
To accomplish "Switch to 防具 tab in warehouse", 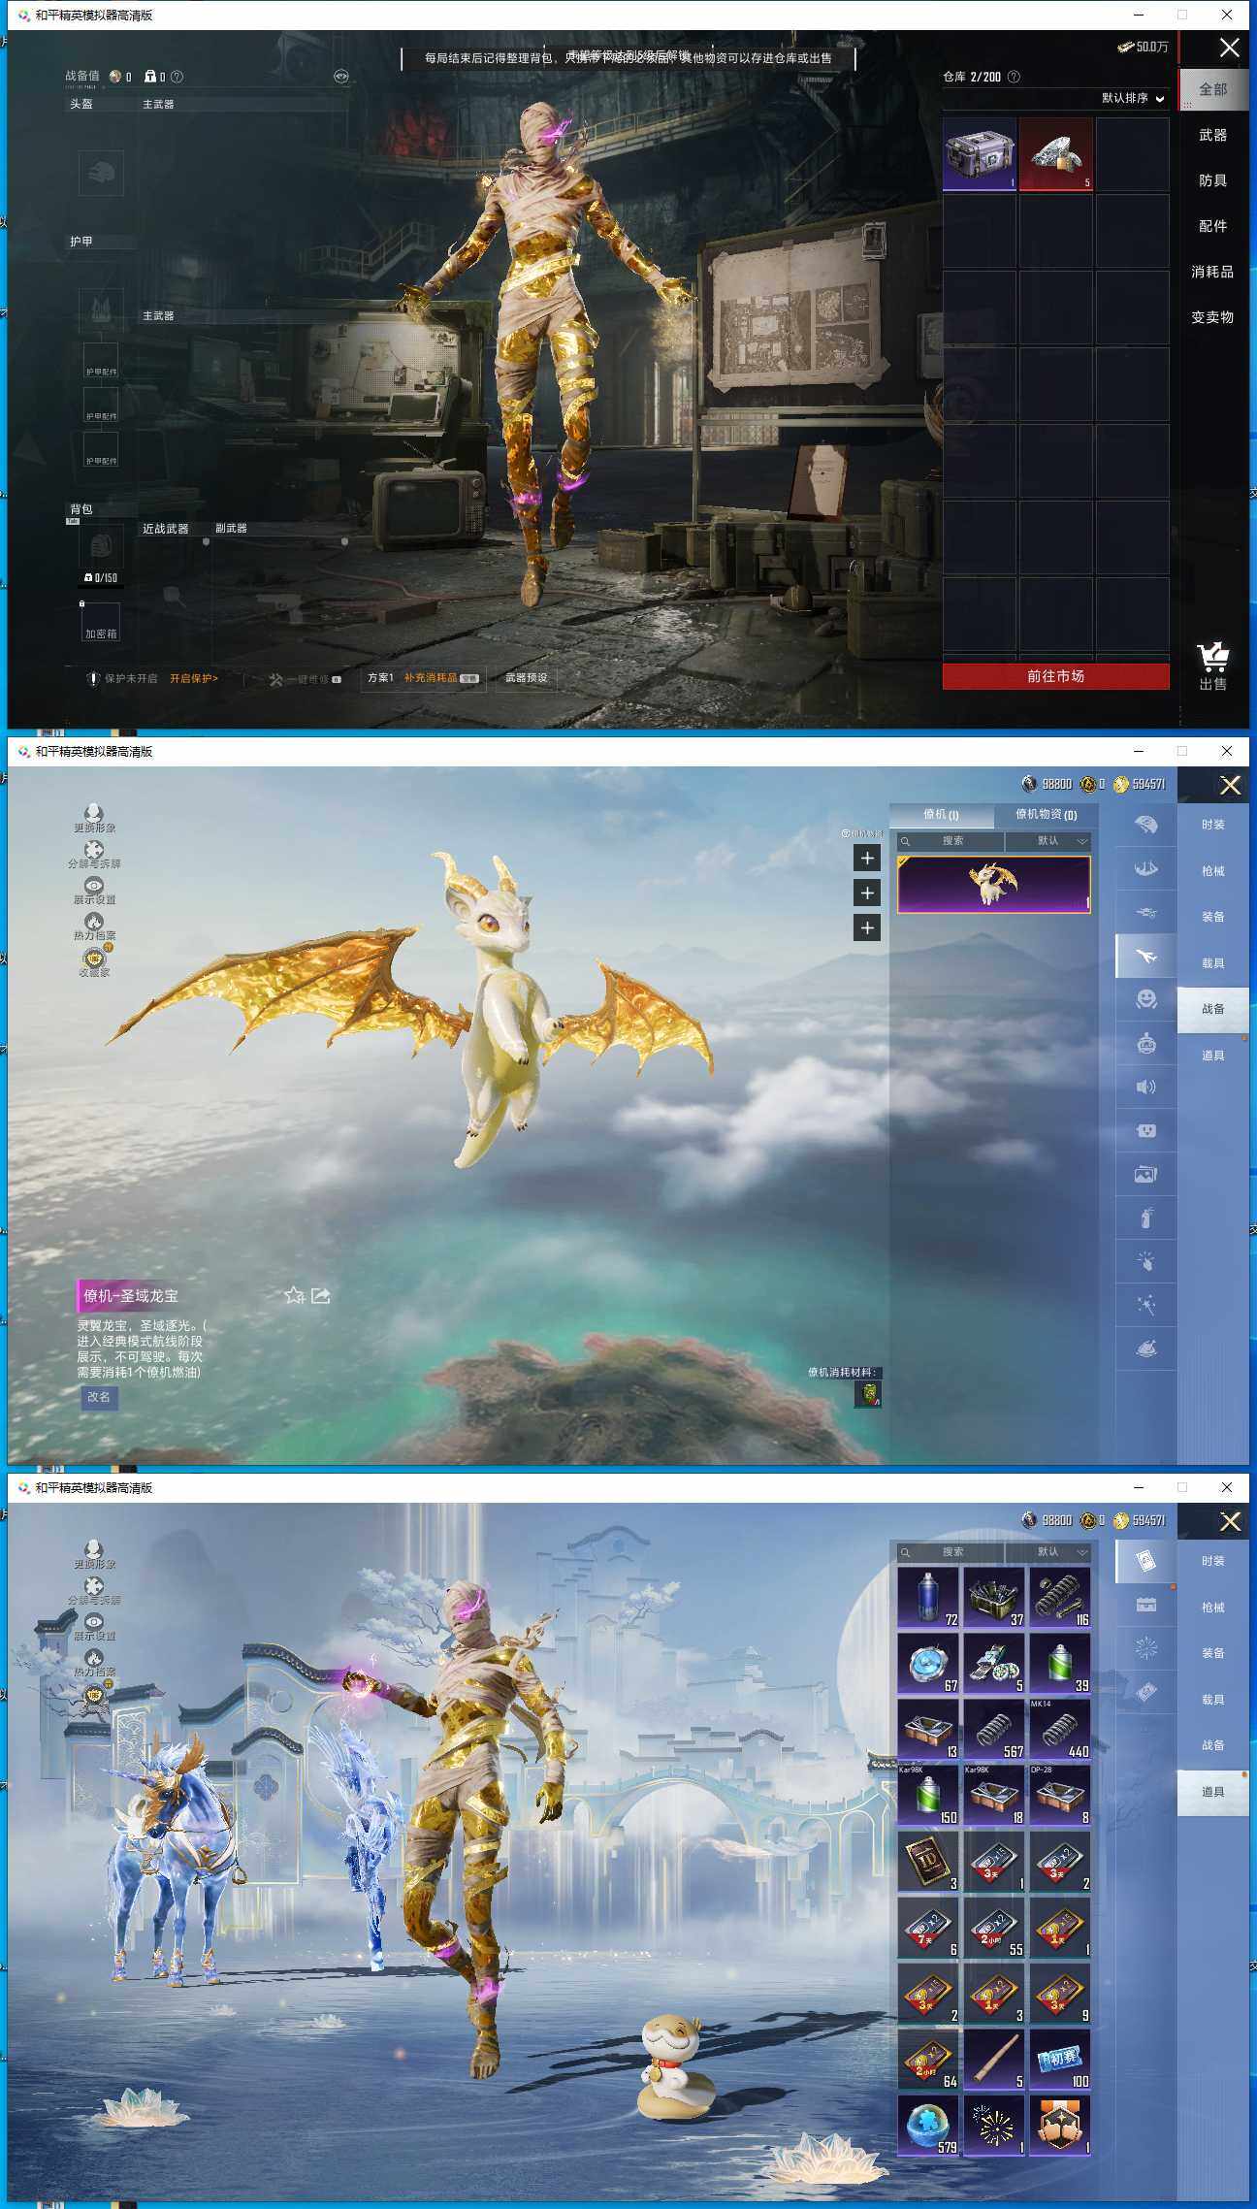I will click(x=1212, y=180).
